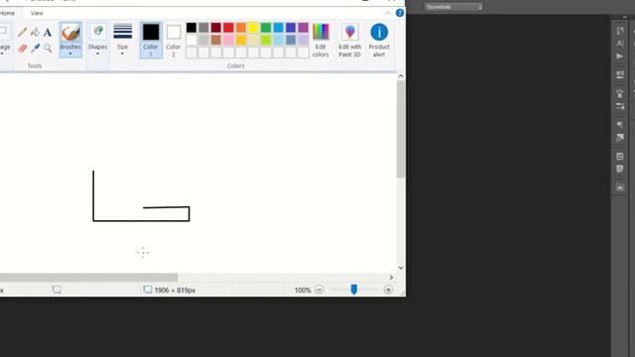The image size is (635, 357).
Task: Pick the purple color swatch
Action: (x=304, y=28)
